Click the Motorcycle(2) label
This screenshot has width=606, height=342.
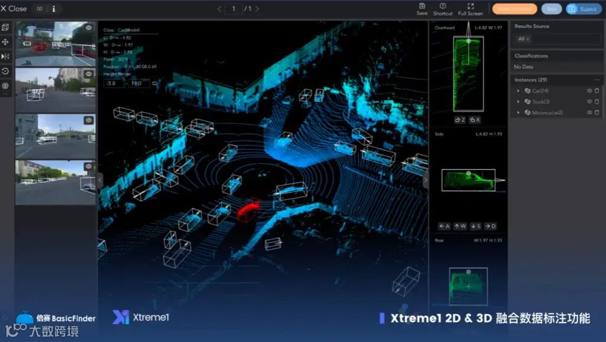547,112
